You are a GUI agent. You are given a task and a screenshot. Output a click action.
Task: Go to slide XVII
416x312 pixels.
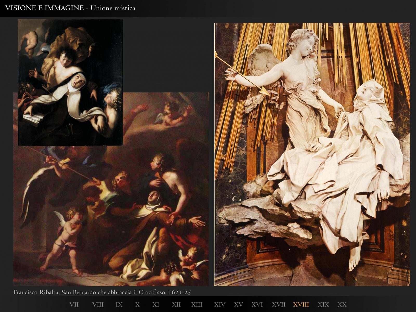click(x=279, y=304)
